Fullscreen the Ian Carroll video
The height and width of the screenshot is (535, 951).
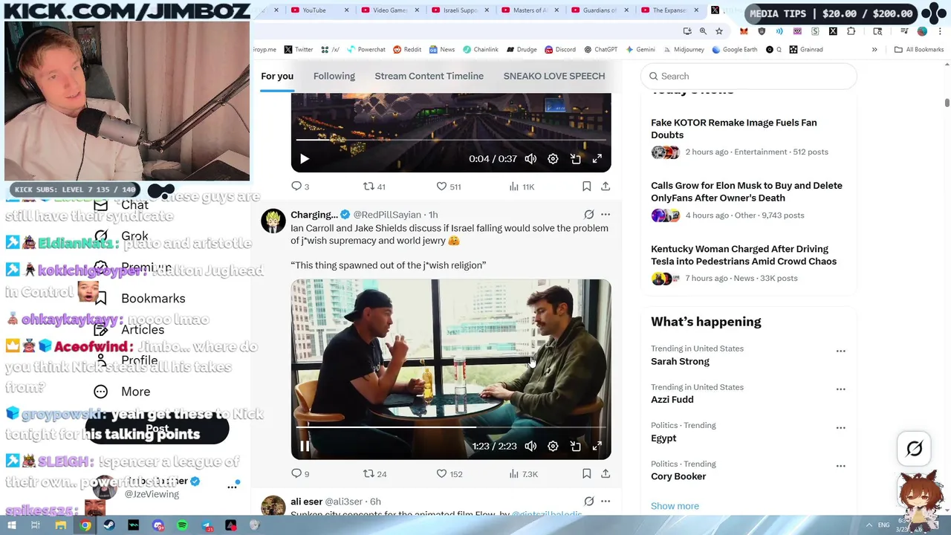coord(597,446)
